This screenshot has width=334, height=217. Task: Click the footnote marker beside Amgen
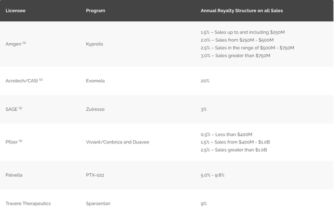(24, 43)
